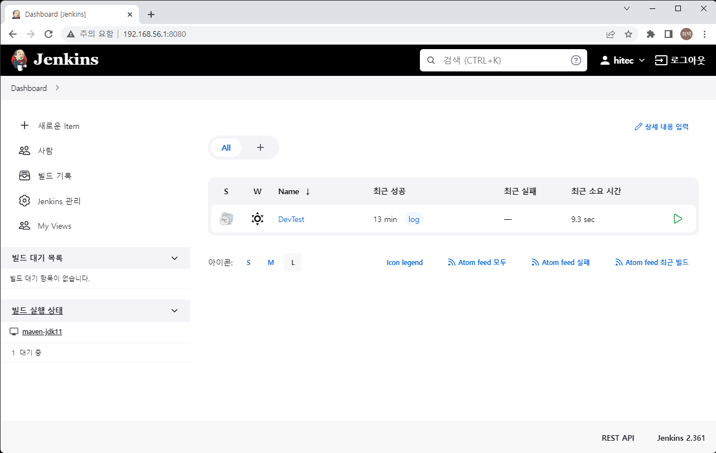Click the 최근 소요 시간 column header
This screenshot has height=453, width=716.
point(596,191)
